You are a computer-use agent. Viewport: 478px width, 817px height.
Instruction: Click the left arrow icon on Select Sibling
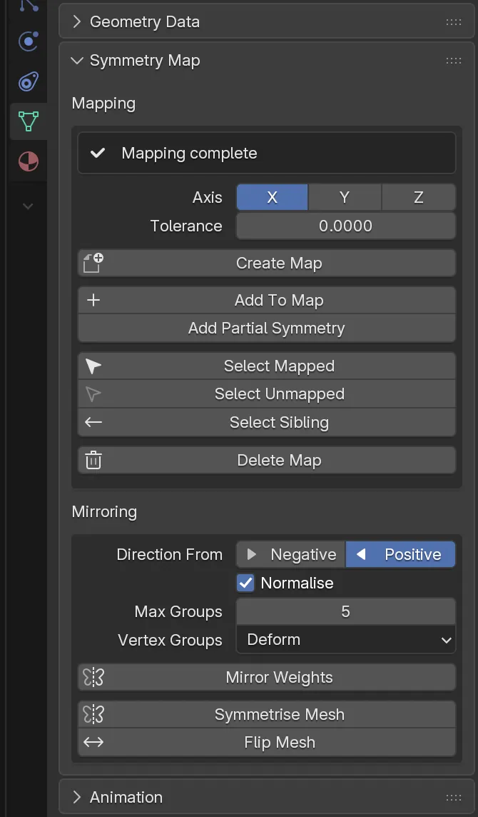click(x=93, y=422)
